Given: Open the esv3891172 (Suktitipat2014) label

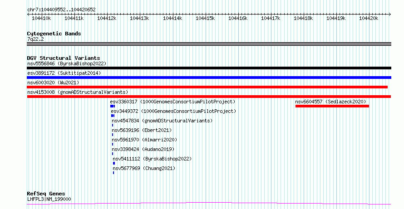Looking at the screenshot, I should [64, 73].
